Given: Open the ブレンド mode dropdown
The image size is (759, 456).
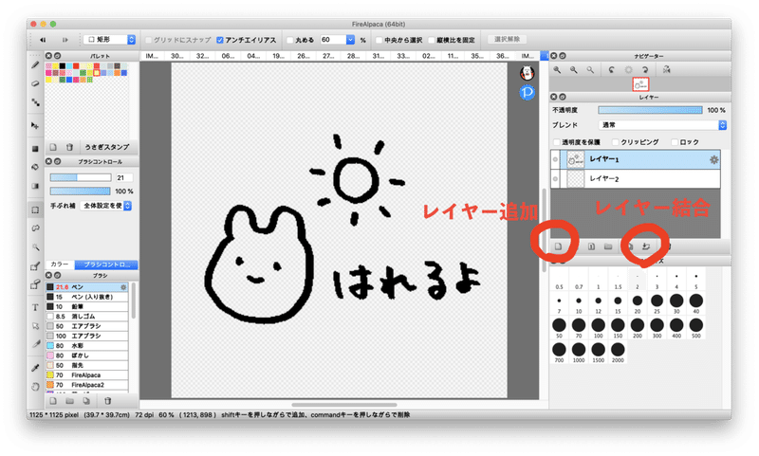Looking at the screenshot, I should click(662, 125).
